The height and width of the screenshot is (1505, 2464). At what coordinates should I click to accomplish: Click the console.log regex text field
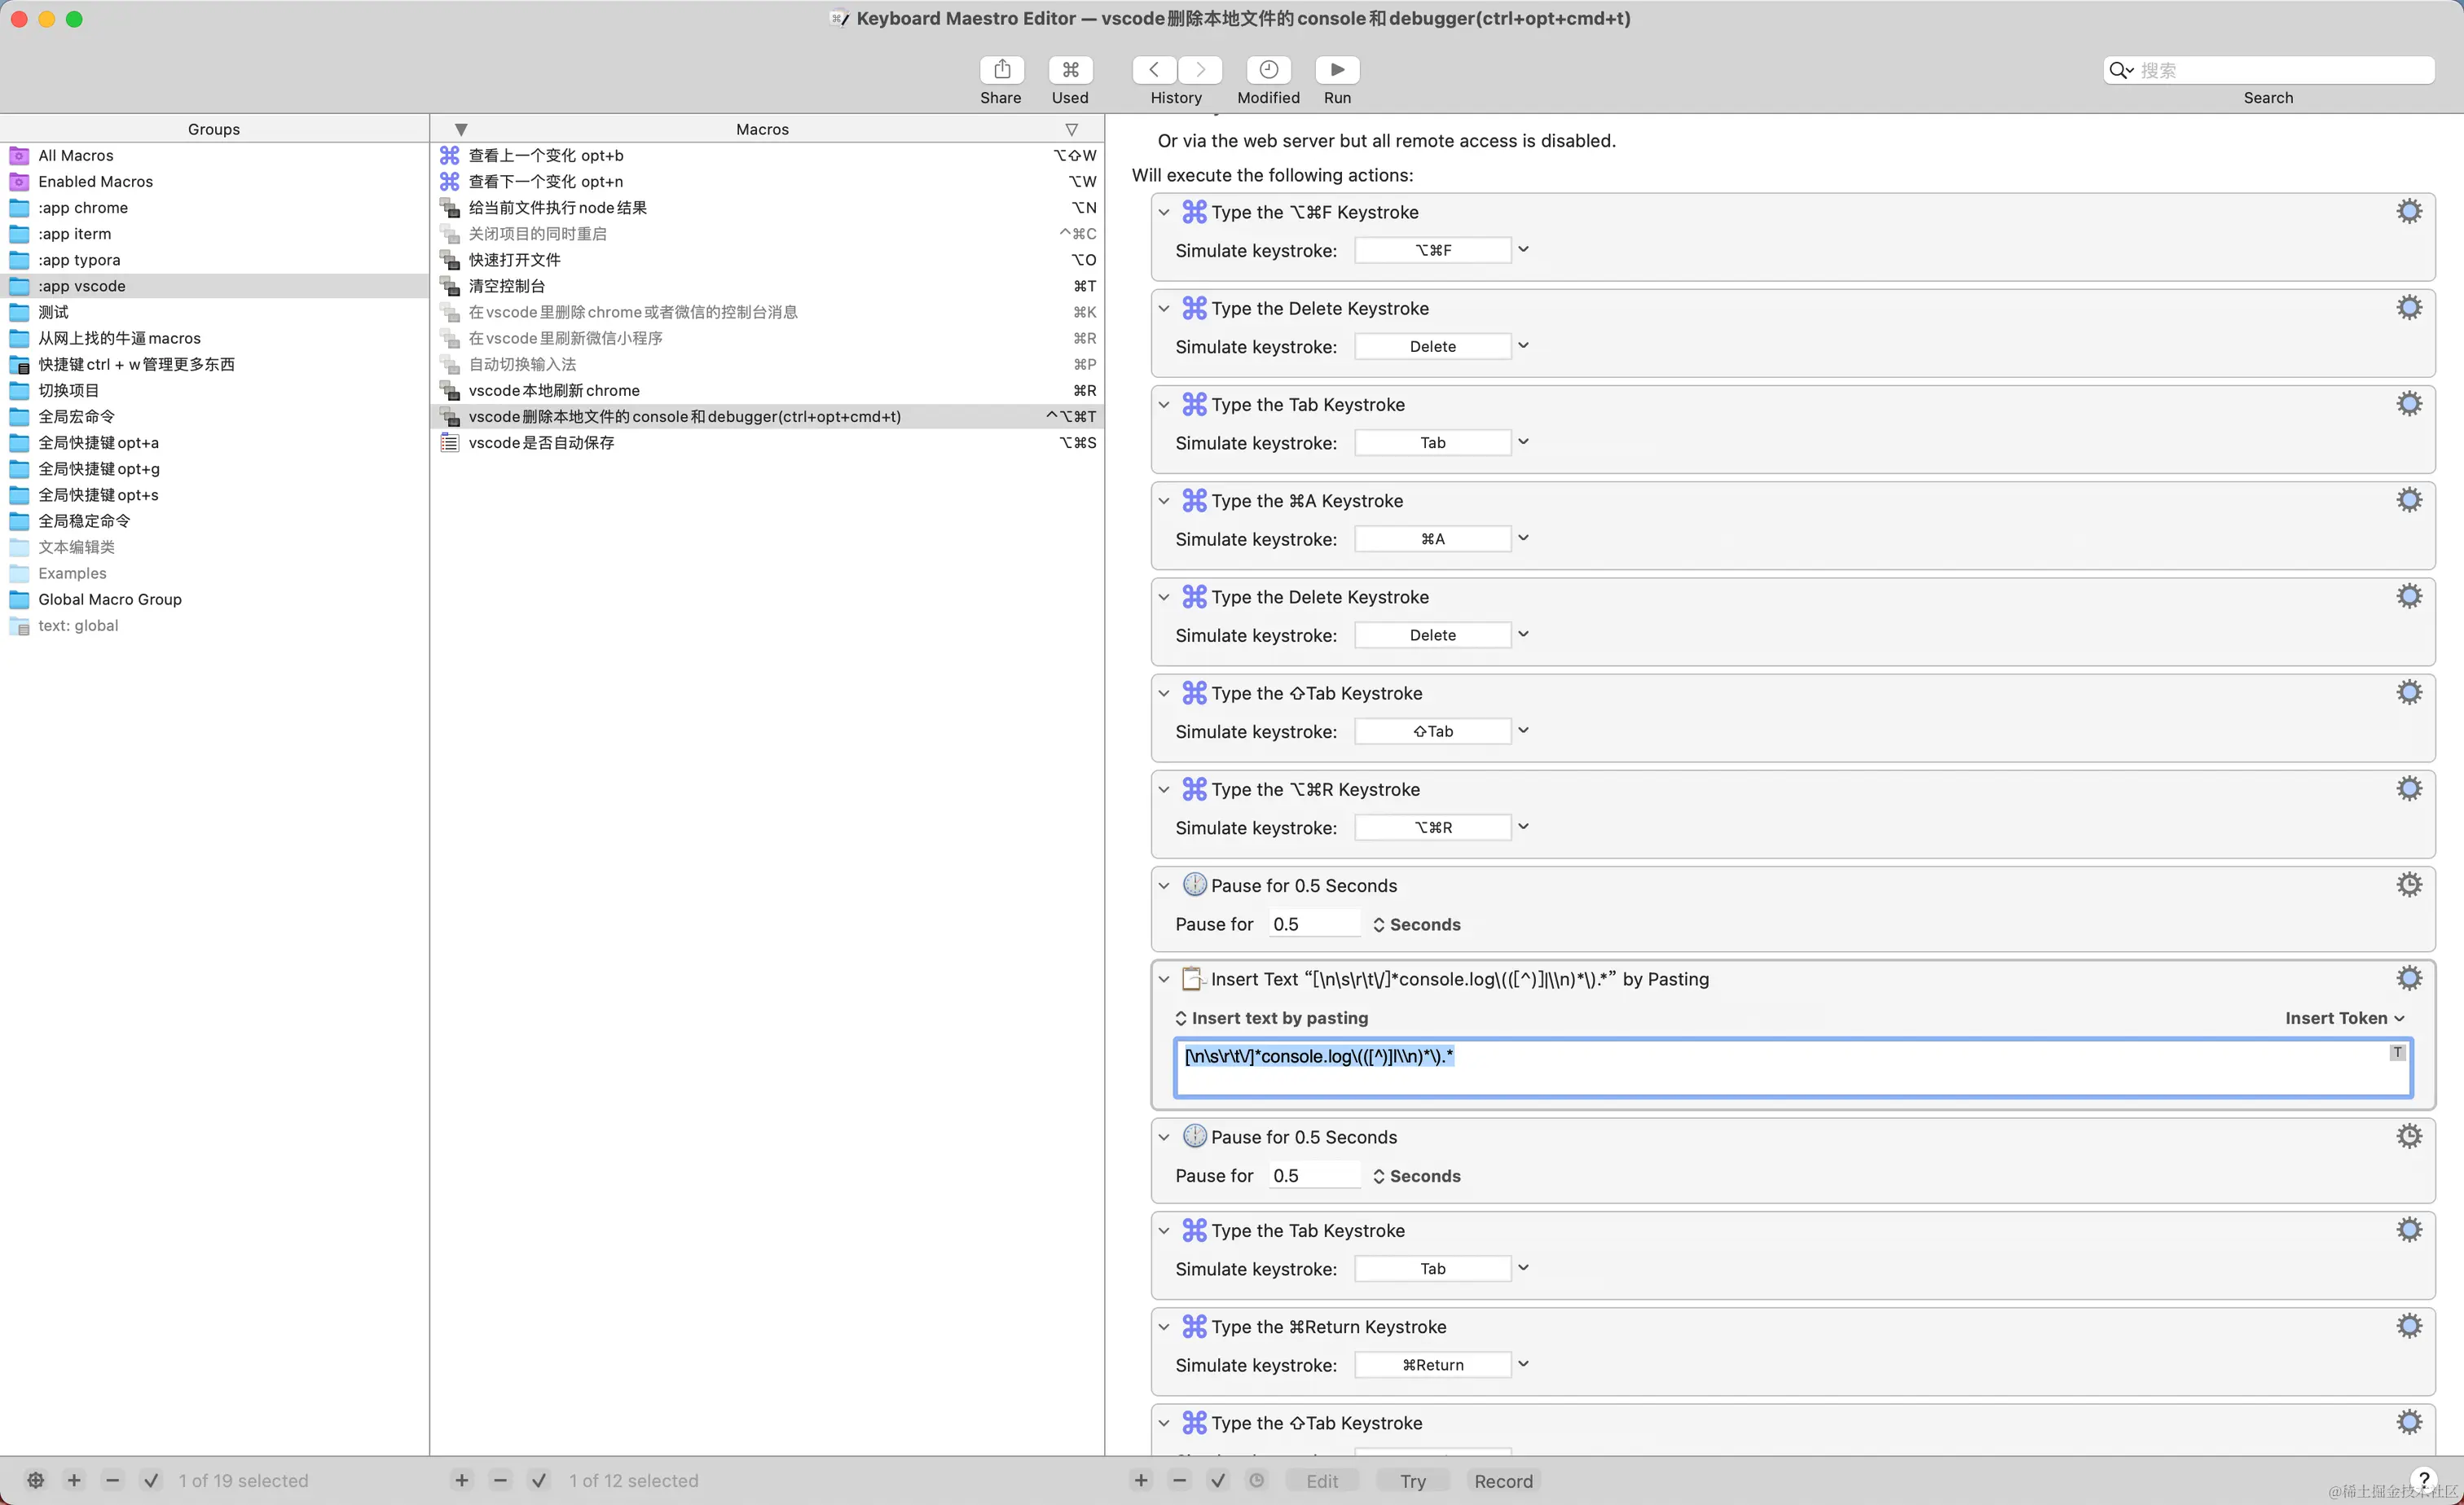(1792, 1068)
